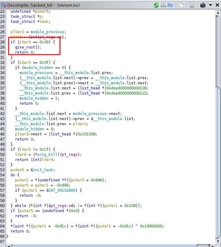
Task: Click return 0 on line 30
Action: point(25,52)
